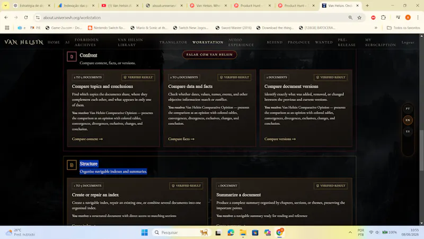
Task: Follow the Compare facts link
Action: pos(181,139)
